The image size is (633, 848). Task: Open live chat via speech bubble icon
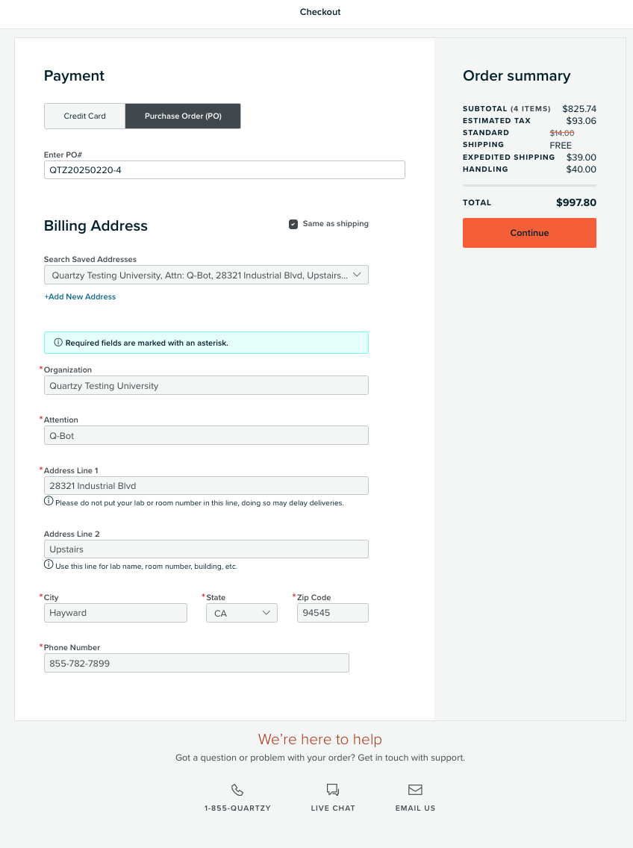tap(333, 790)
